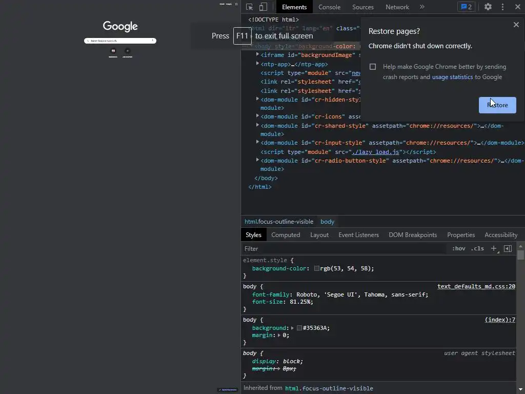Toggle the computed styles sidebar icon
The image size is (525, 394).
click(508, 249)
